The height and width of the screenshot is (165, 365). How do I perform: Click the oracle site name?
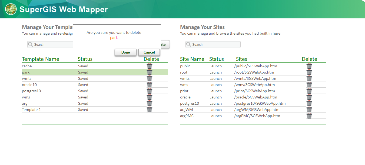point(185,97)
